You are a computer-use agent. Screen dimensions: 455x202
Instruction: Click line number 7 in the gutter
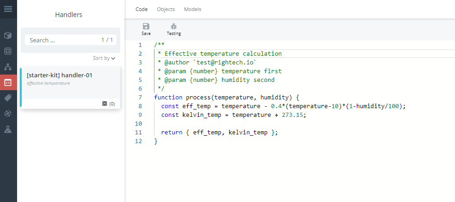coord(141,98)
